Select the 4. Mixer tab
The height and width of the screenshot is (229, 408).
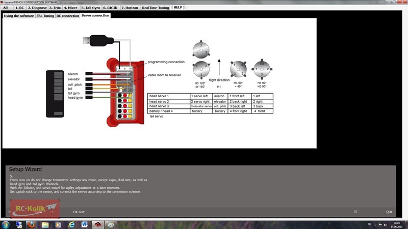[x=70, y=8]
